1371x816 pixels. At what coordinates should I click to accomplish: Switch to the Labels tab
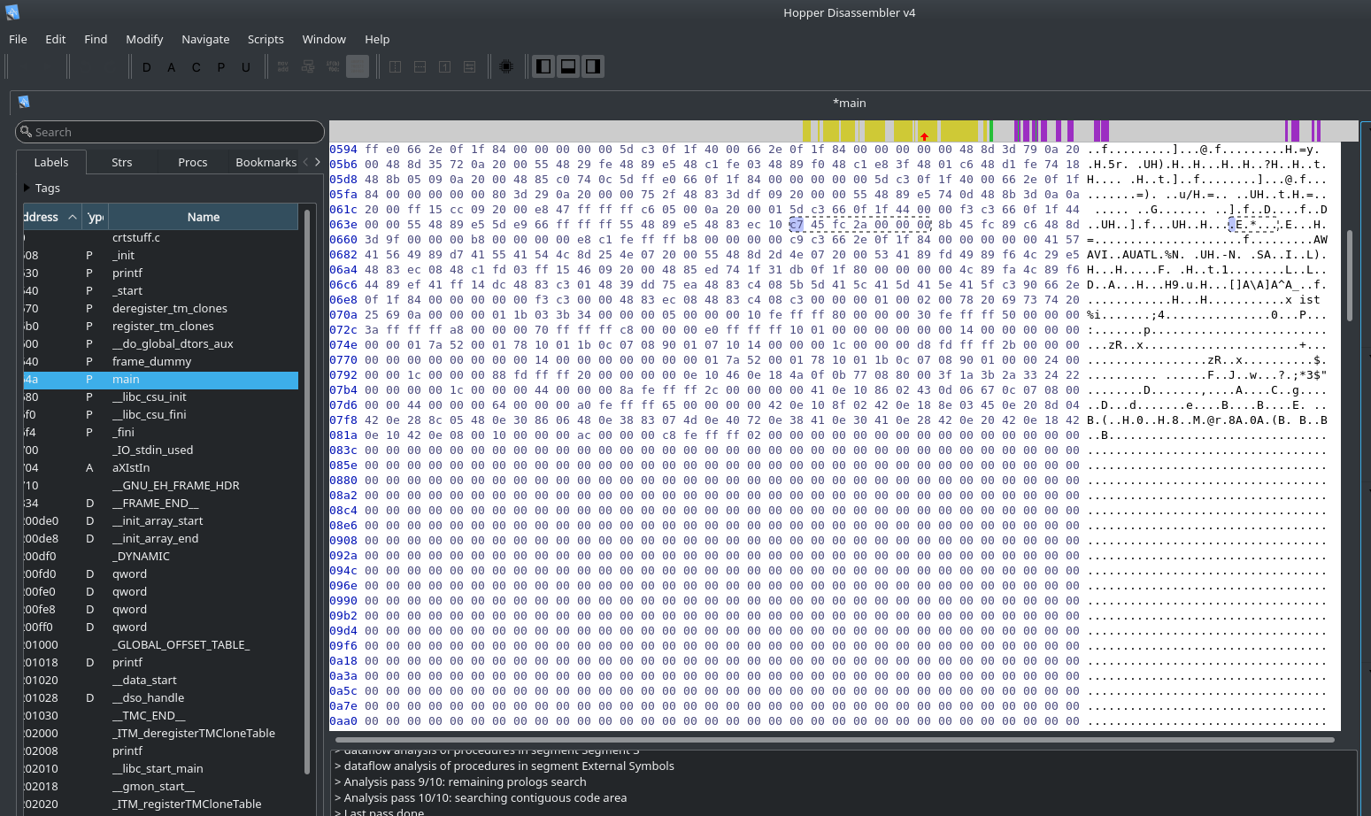(x=51, y=162)
